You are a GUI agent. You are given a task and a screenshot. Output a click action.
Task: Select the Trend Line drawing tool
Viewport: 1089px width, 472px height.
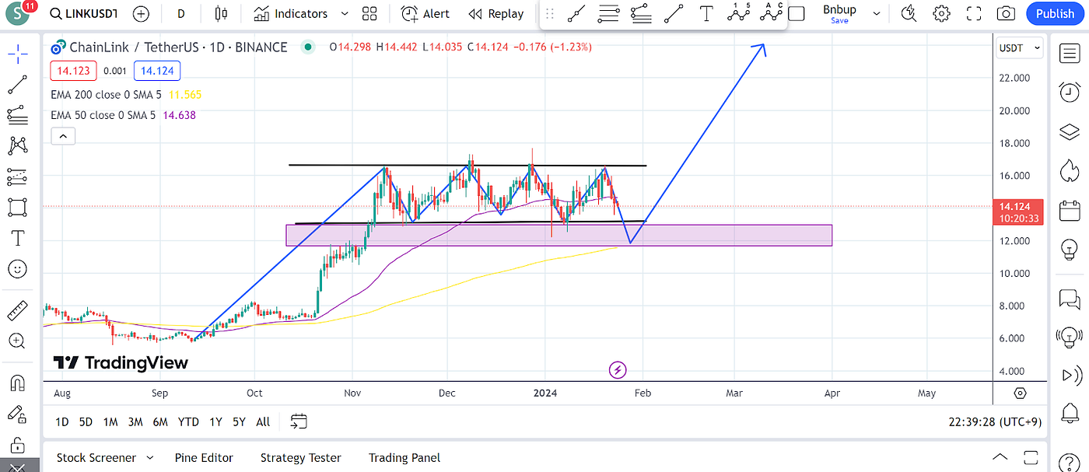(17, 84)
